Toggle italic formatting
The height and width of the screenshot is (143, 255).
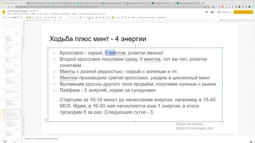point(84,17)
